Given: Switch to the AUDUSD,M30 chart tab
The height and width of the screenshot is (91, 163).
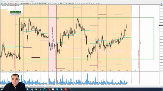Looking at the screenshot, I should point(33,87).
